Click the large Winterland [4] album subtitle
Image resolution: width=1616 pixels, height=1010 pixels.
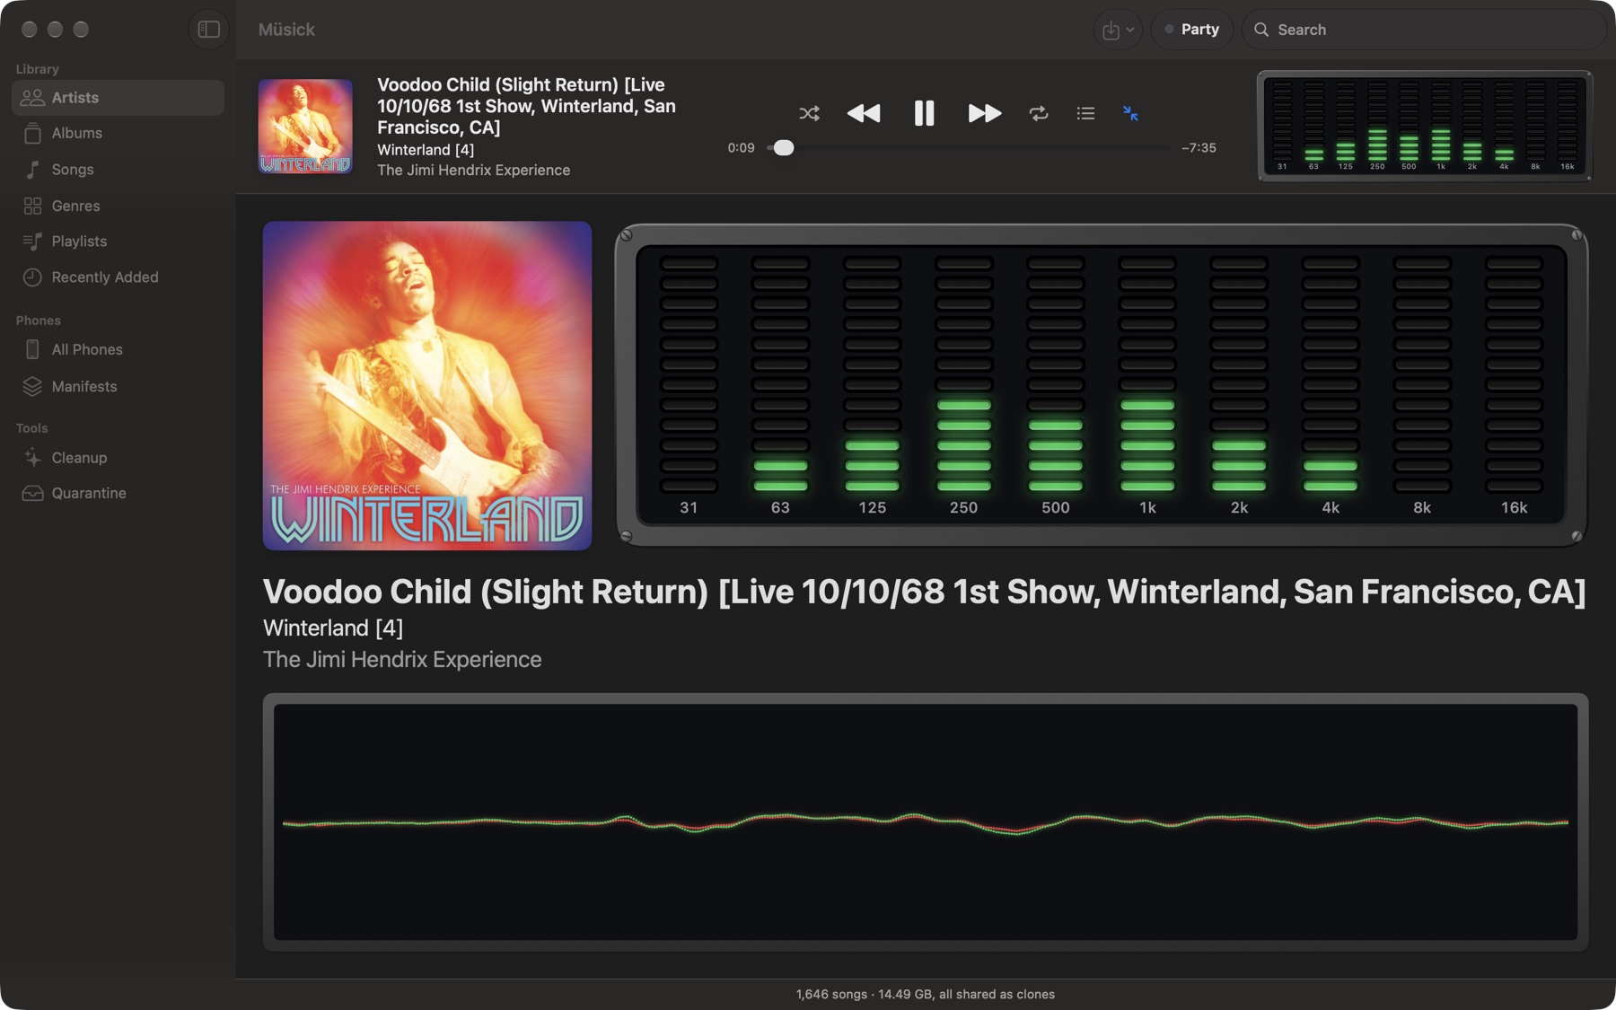point(333,628)
